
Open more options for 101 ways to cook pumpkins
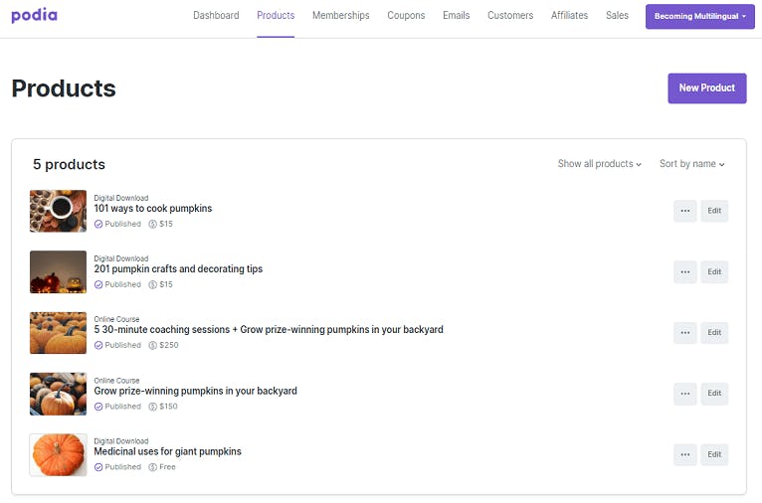click(x=684, y=211)
